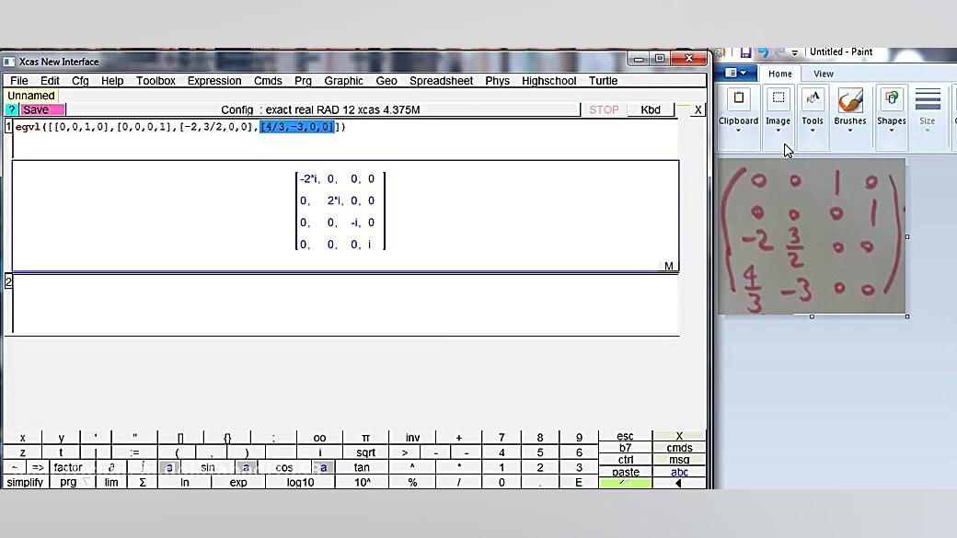Click the Undo arrow in Paint's title bar

pyautogui.click(x=763, y=53)
